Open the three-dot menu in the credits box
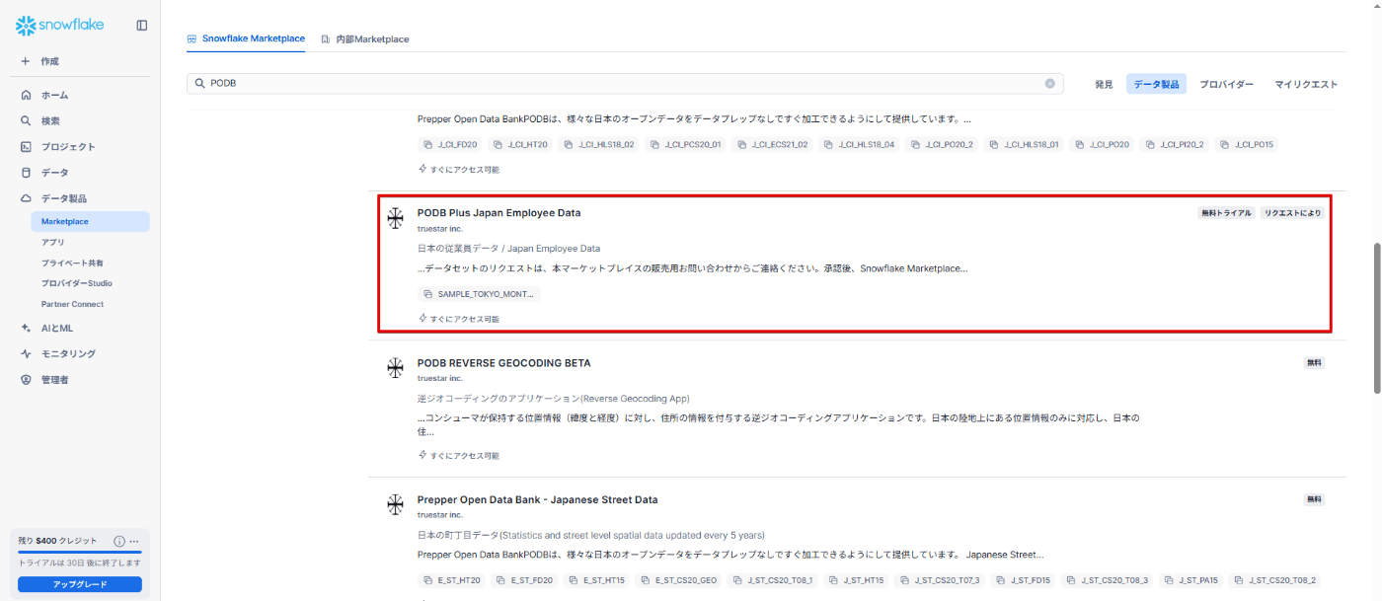This screenshot has width=1382, height=601. [134, 541]
